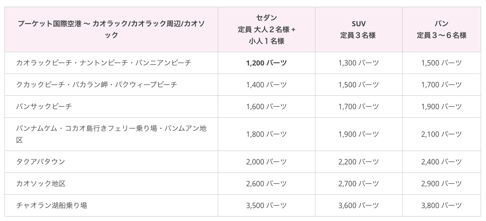This screenshot has width=486, height=221.
Task: Click the 2,400 バーツ van price for タクアパタウン
Action: point(441,162)
